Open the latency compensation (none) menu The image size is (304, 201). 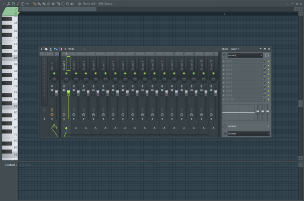249,126
